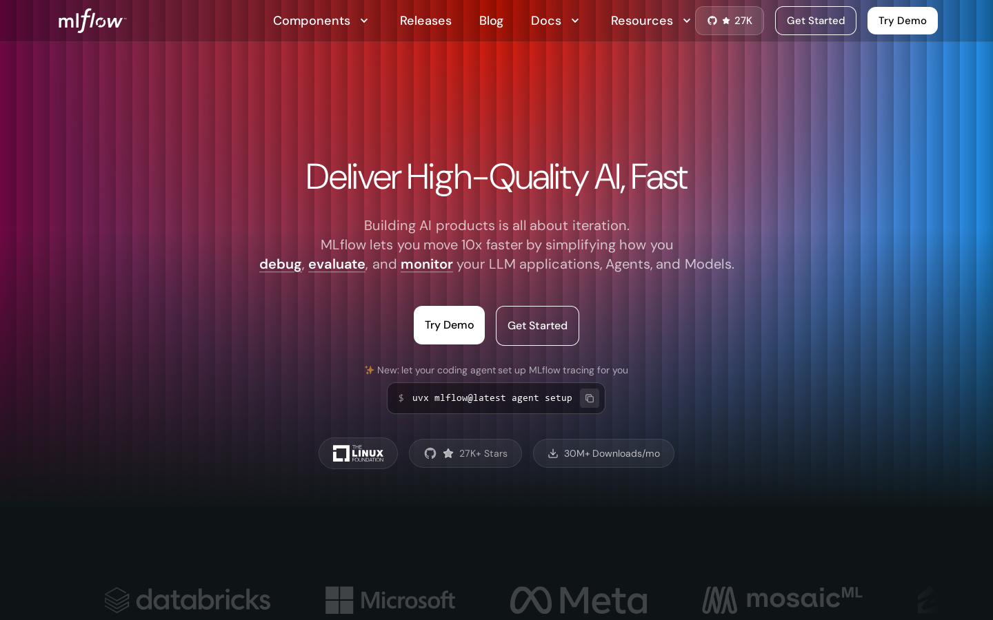Click the Meta logo
The height and width of the screenshot is (620, 993).
click(579, 600)
